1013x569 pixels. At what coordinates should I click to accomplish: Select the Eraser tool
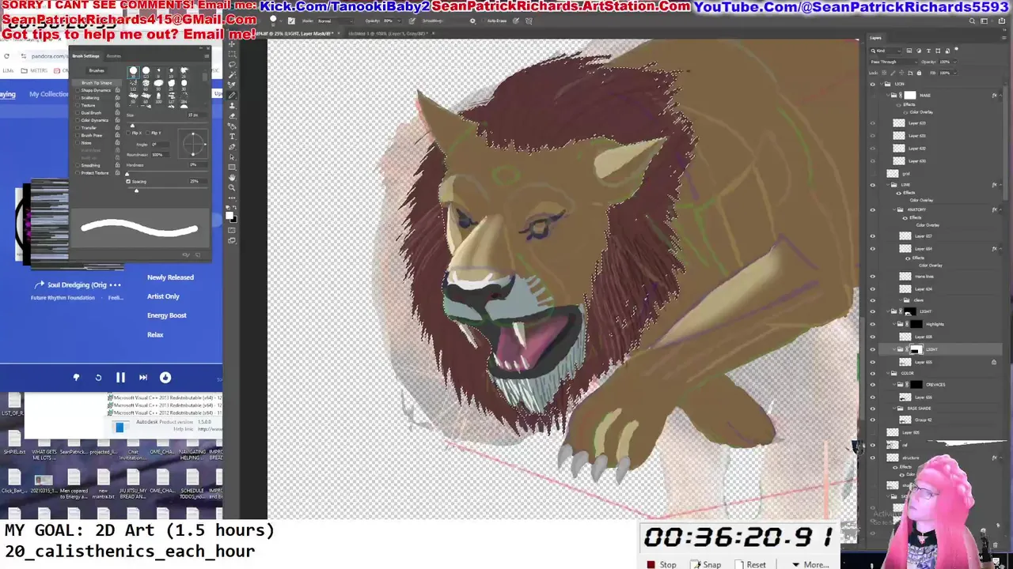pyautogui.click(x=233, y=115)
